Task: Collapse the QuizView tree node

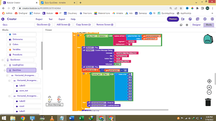Action: pos(5,70)
